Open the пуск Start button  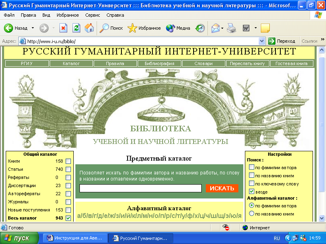click(19, 238)
